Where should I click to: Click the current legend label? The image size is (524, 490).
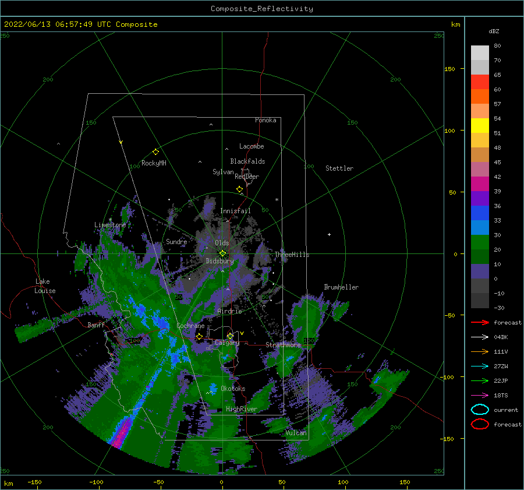coord(505,410)
